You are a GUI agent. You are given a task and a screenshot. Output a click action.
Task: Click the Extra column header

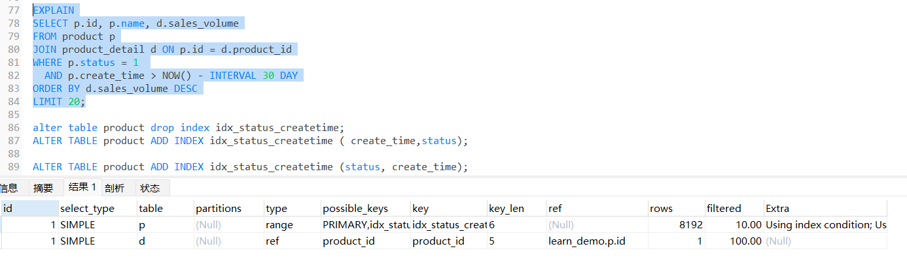tap(825, 209)
